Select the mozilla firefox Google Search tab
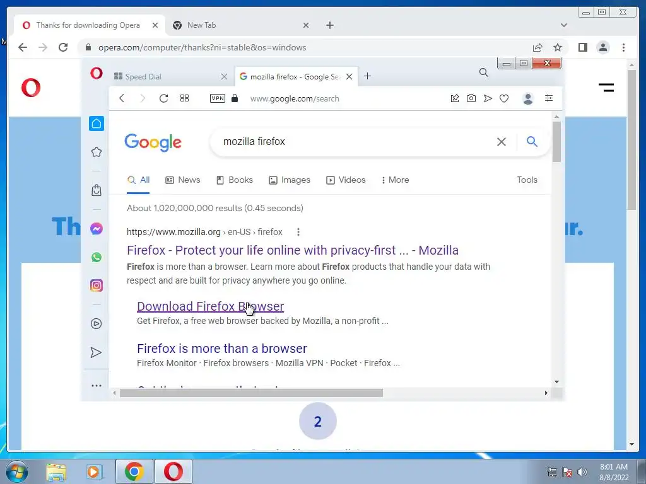Screen dimensions: 646x484 (x=295, y=76)
